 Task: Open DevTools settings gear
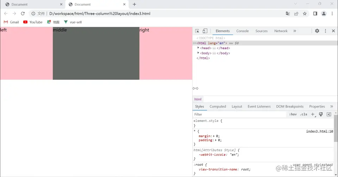pyautogui.click(x=317, y=31)
